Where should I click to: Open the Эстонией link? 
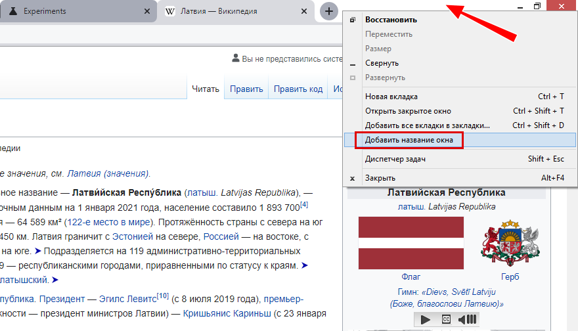tap(132, 236)
